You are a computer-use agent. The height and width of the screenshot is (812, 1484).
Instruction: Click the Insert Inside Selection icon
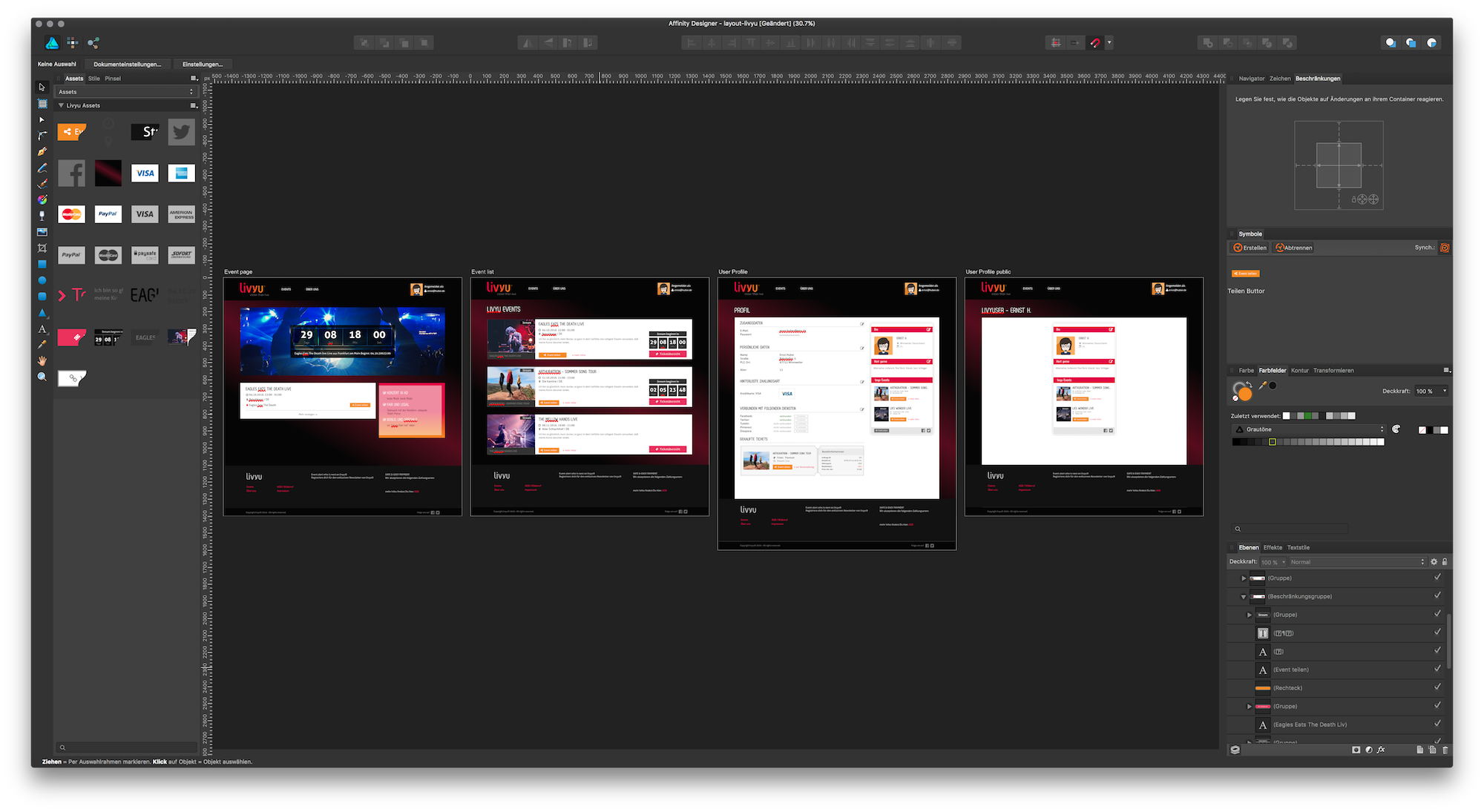click(1431, 43)
